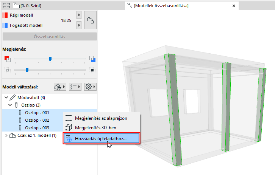Click the Fogadott modell label
The image size is (275, 175).
(x=26, y=25)
